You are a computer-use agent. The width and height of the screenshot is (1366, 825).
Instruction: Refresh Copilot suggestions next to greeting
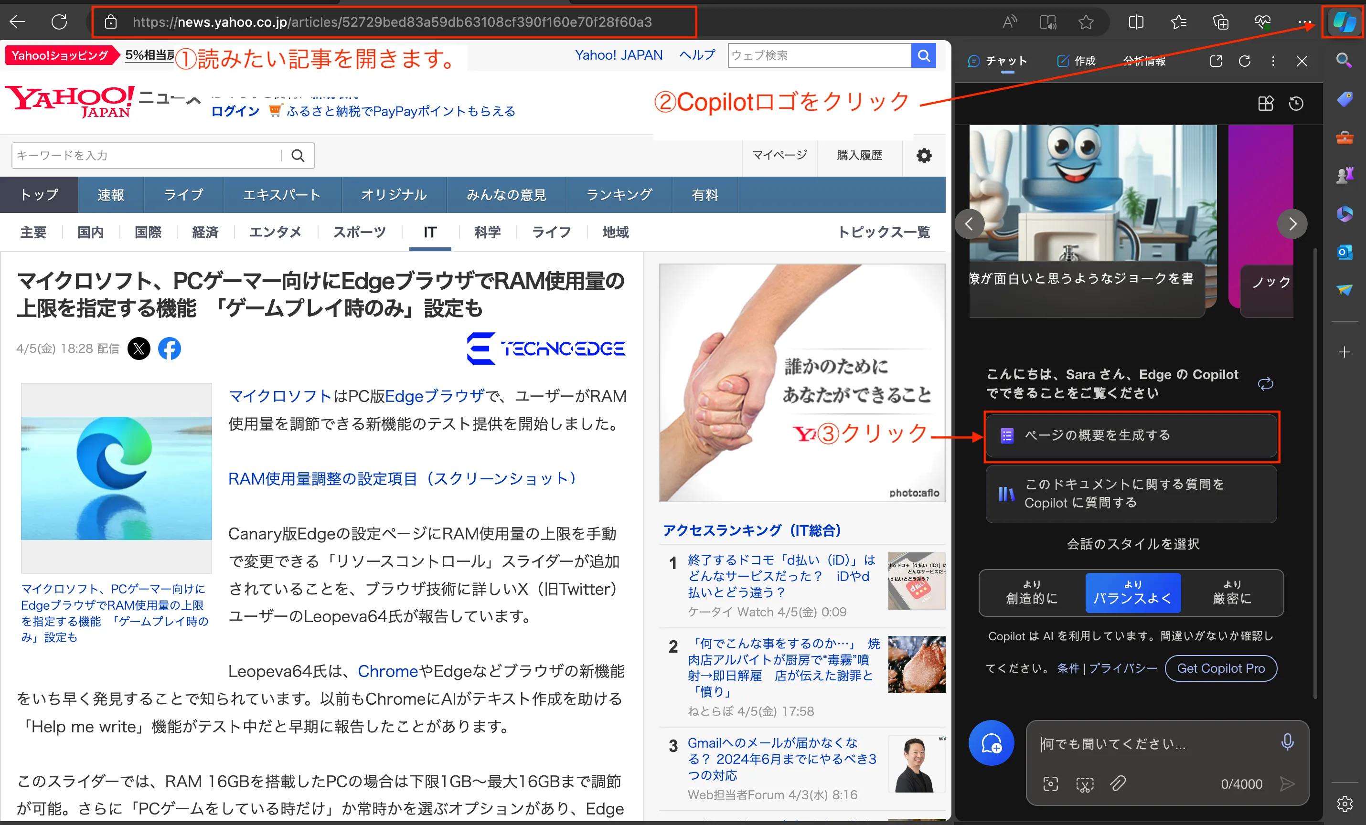[1266, 384]
